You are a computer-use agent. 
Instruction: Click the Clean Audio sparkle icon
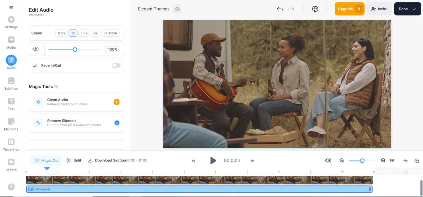[x=38, y=102]
